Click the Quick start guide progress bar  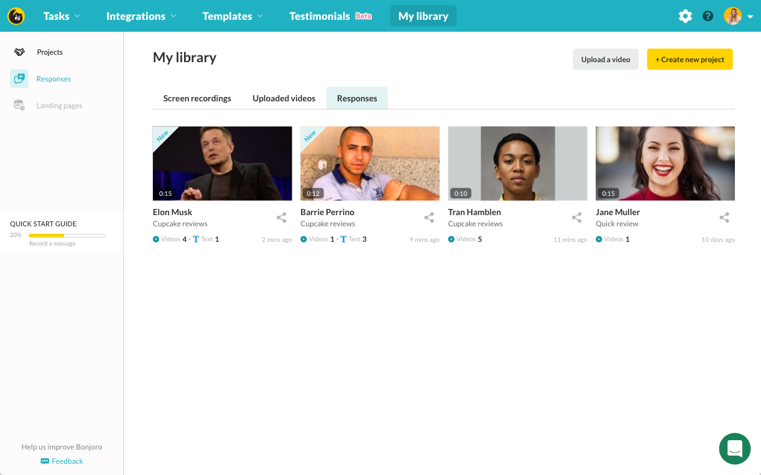click(67, 236)
